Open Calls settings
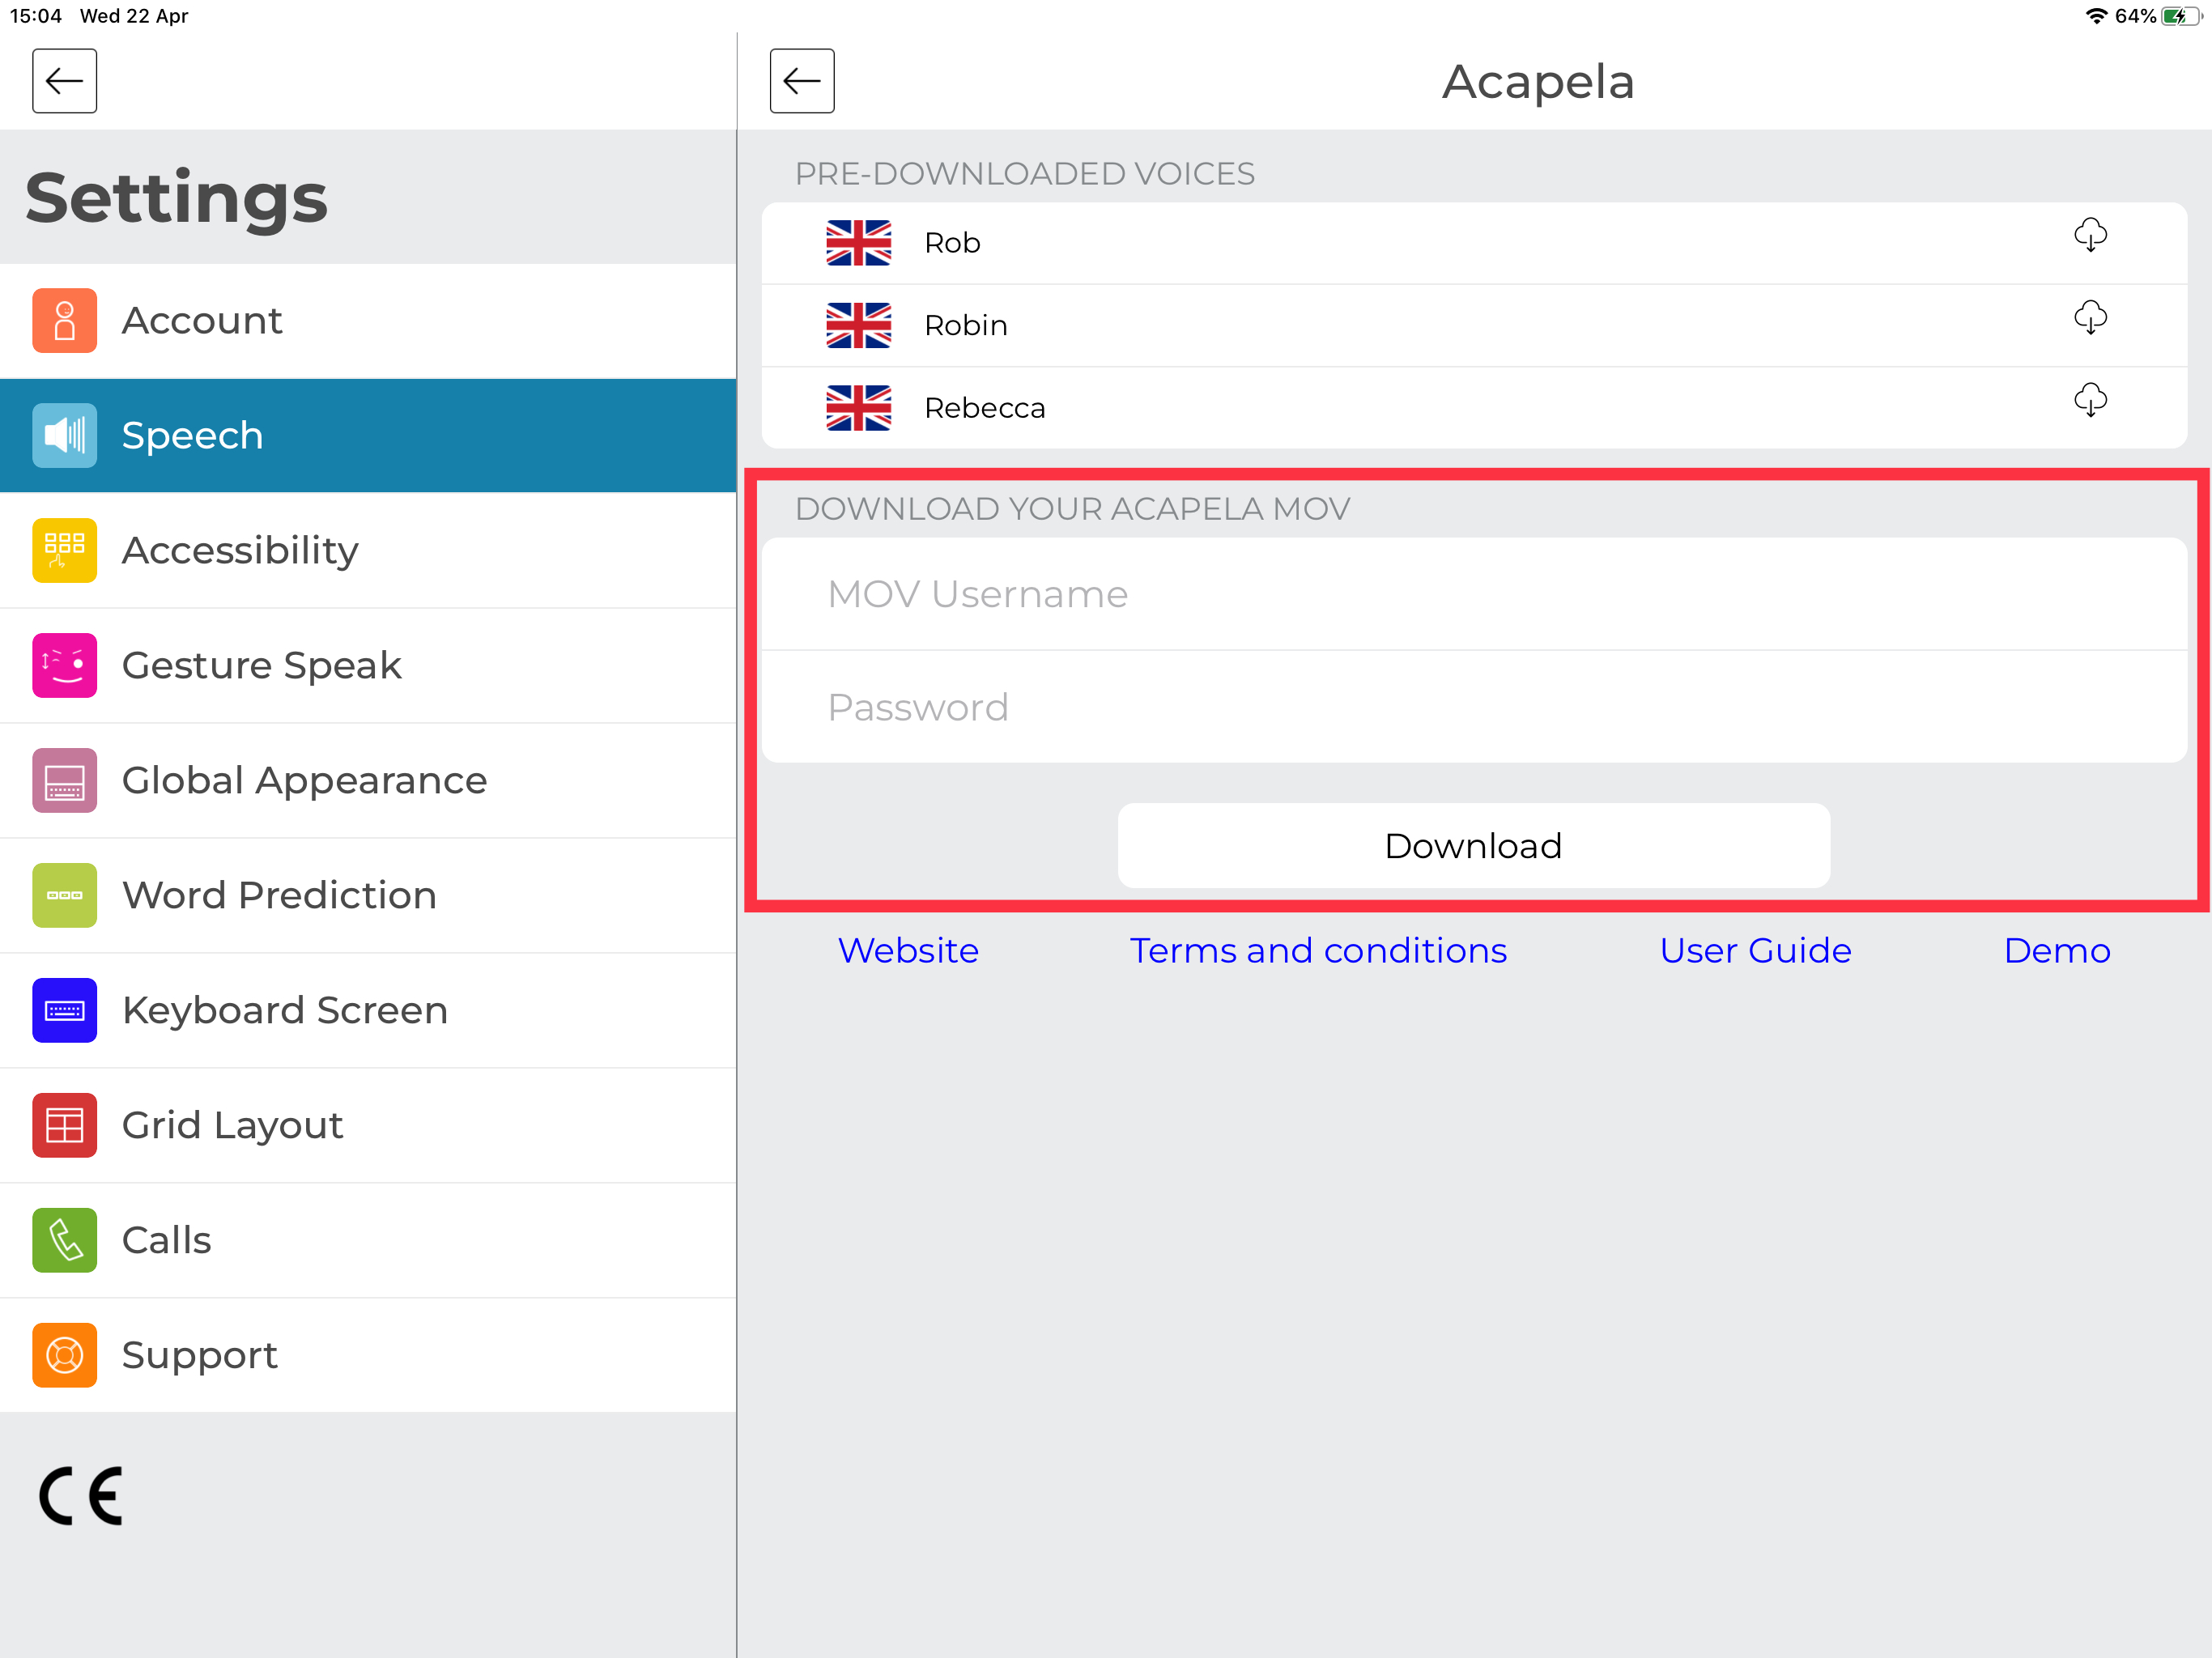This screenshot has height=1658, width=2212. coord(368,1241)
